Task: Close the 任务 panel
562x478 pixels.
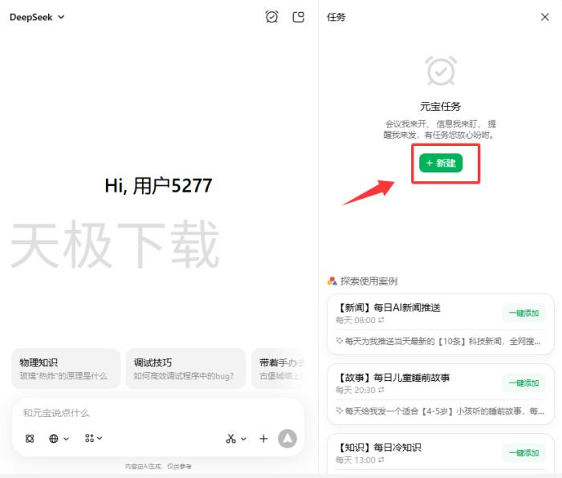Action: [x=545, y=17]
